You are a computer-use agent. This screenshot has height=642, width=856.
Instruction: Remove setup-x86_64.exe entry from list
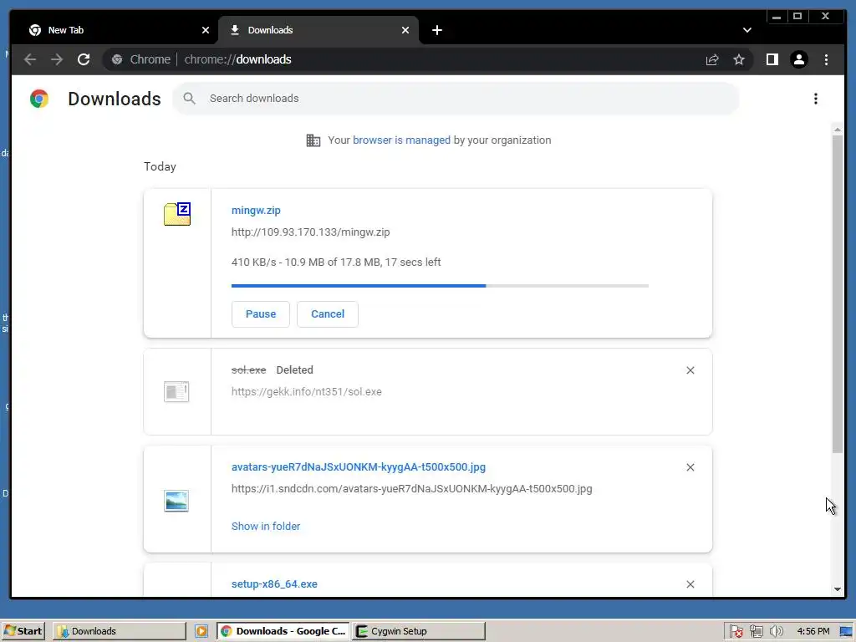[690, 584]
